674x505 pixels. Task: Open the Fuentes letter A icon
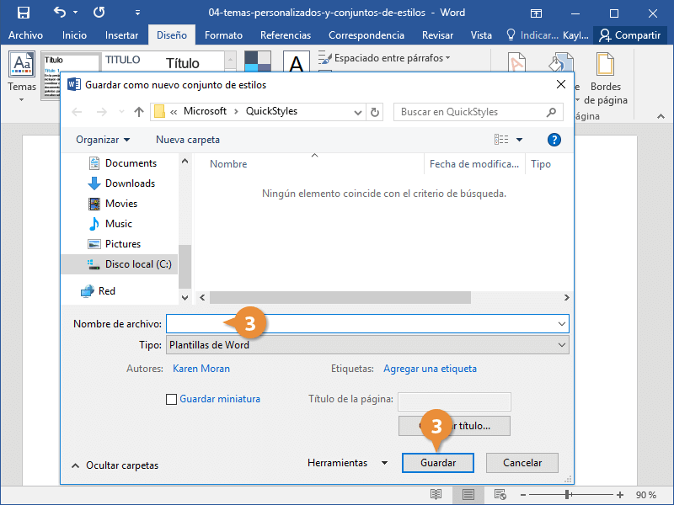297,61
